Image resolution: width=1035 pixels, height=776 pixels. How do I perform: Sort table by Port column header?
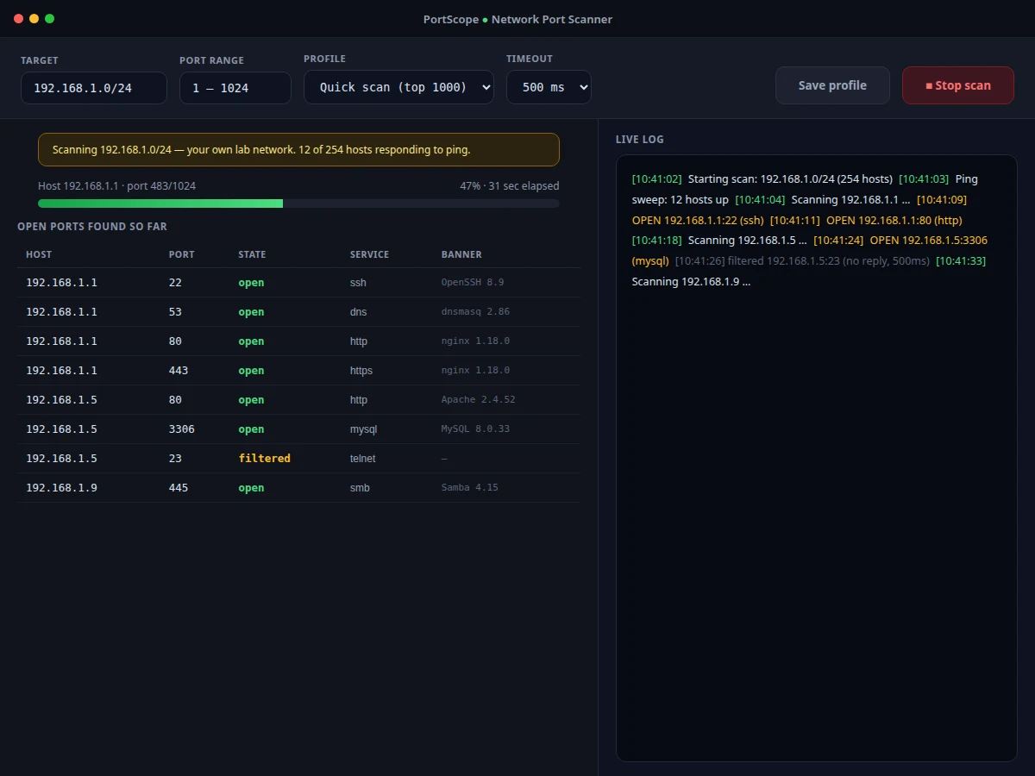click(182, 254)
